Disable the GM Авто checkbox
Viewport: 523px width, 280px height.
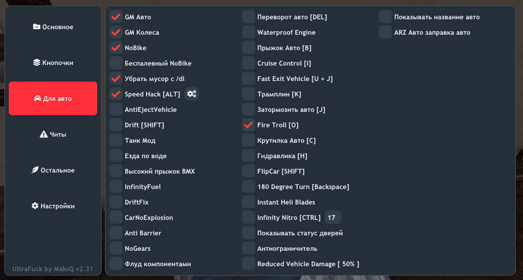(116, 17)
